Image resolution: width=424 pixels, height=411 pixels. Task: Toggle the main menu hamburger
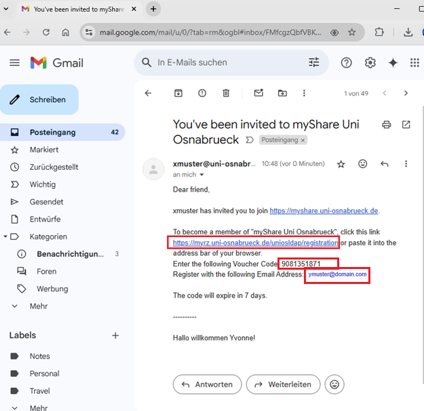pos(15,62)
